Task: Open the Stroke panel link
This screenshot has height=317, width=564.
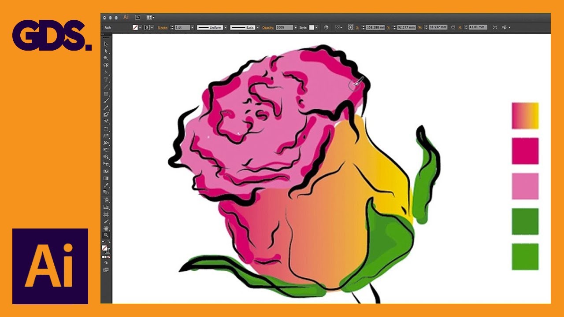Action: [163, 27]
